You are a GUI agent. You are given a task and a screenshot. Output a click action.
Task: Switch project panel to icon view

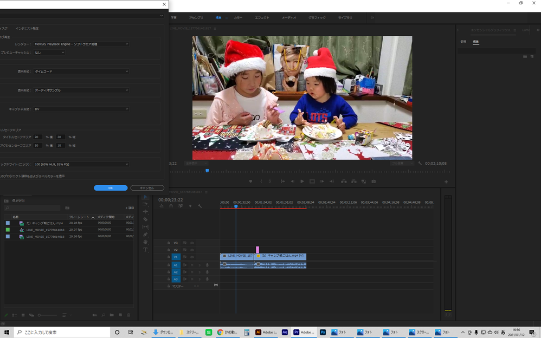coord(23,315)
